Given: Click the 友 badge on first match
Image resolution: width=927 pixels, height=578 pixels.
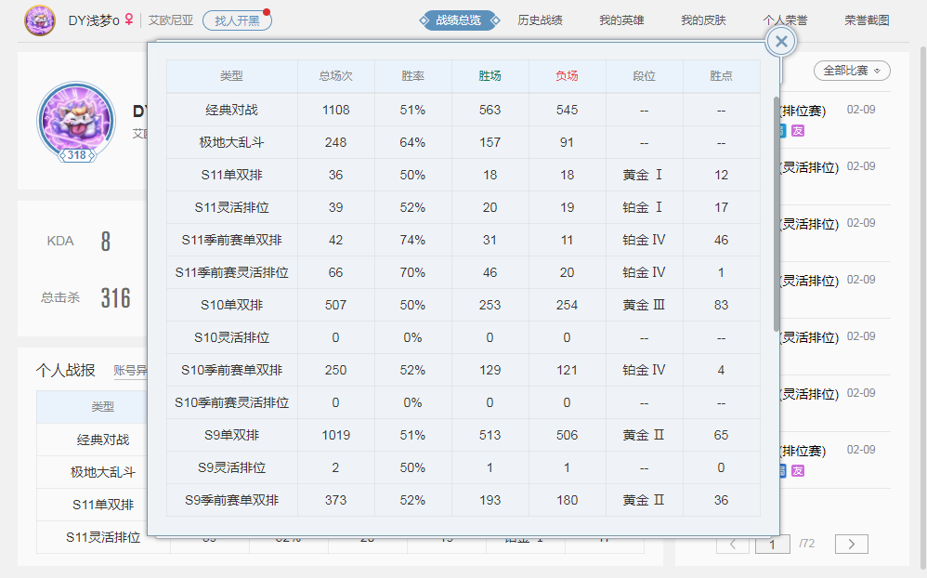Looking at the screenshot, I should (x=798, y=131).
